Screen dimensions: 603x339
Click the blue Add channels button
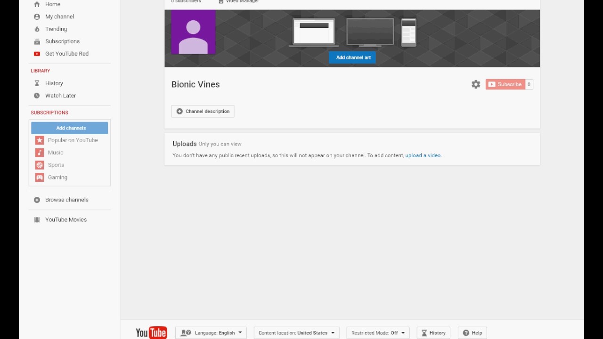tap(70, 128)
